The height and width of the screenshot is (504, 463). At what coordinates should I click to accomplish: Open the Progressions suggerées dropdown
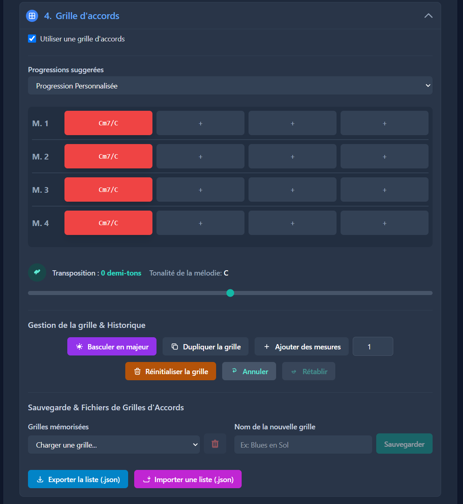point(230,86)
